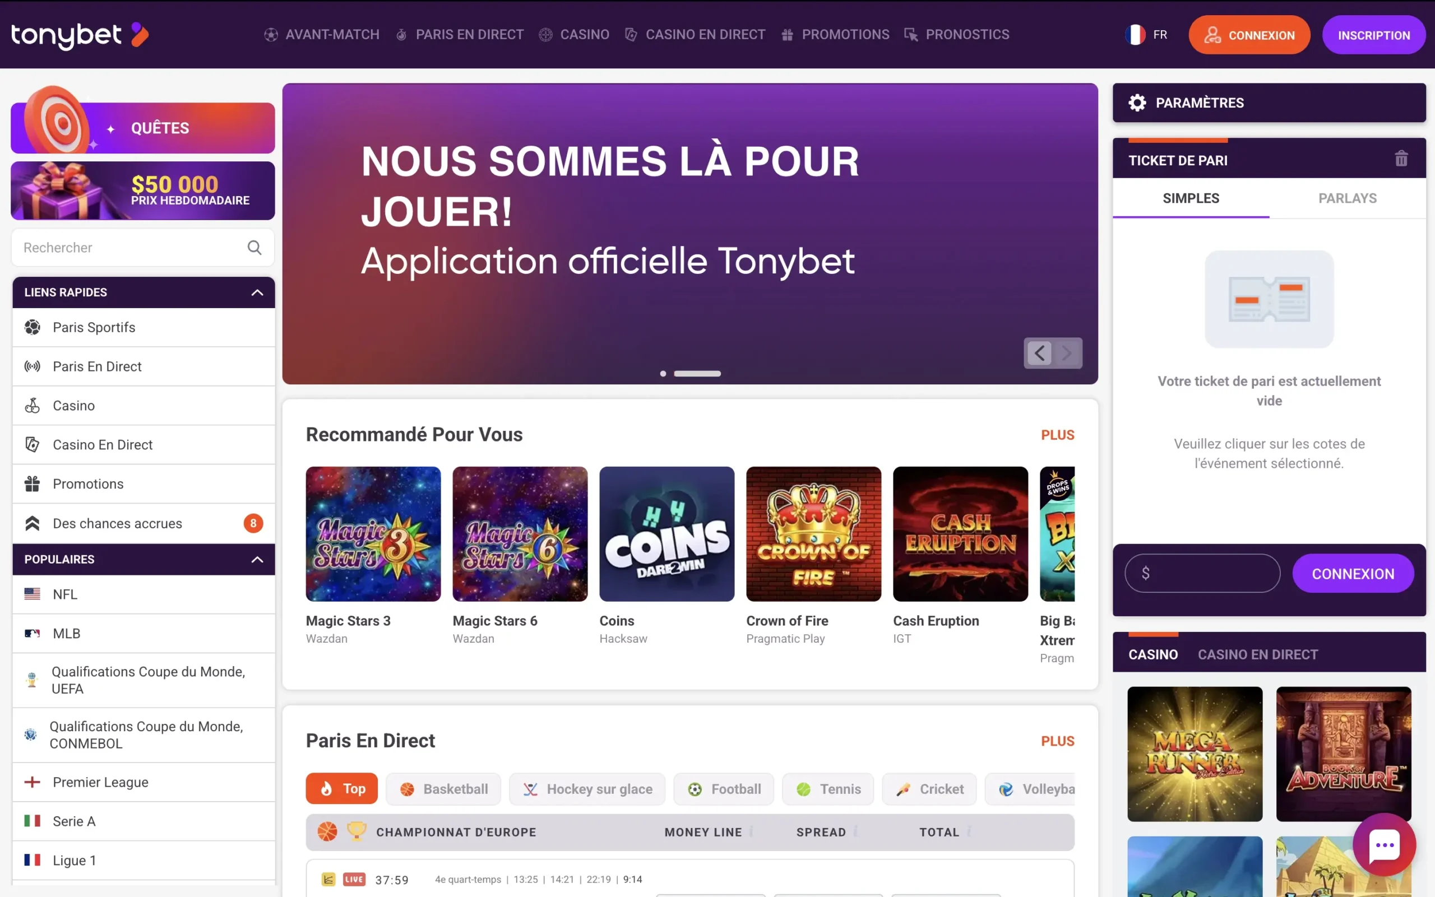Filter live bets by Tennis
Screen dimensions: 1435x897
(x=828, y=788)
